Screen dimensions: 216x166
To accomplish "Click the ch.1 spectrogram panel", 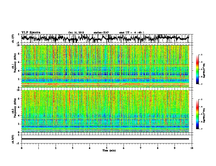I will tap(105, 66).
